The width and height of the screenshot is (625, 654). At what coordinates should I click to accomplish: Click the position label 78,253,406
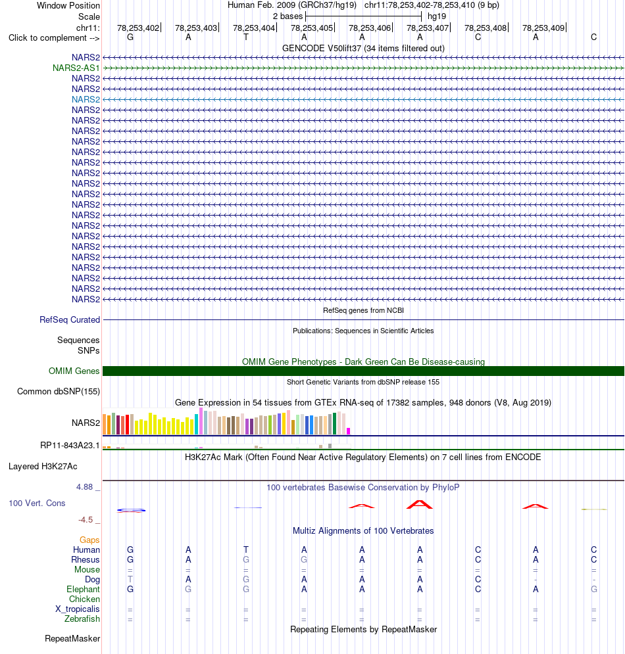click(x=370, y=28)
